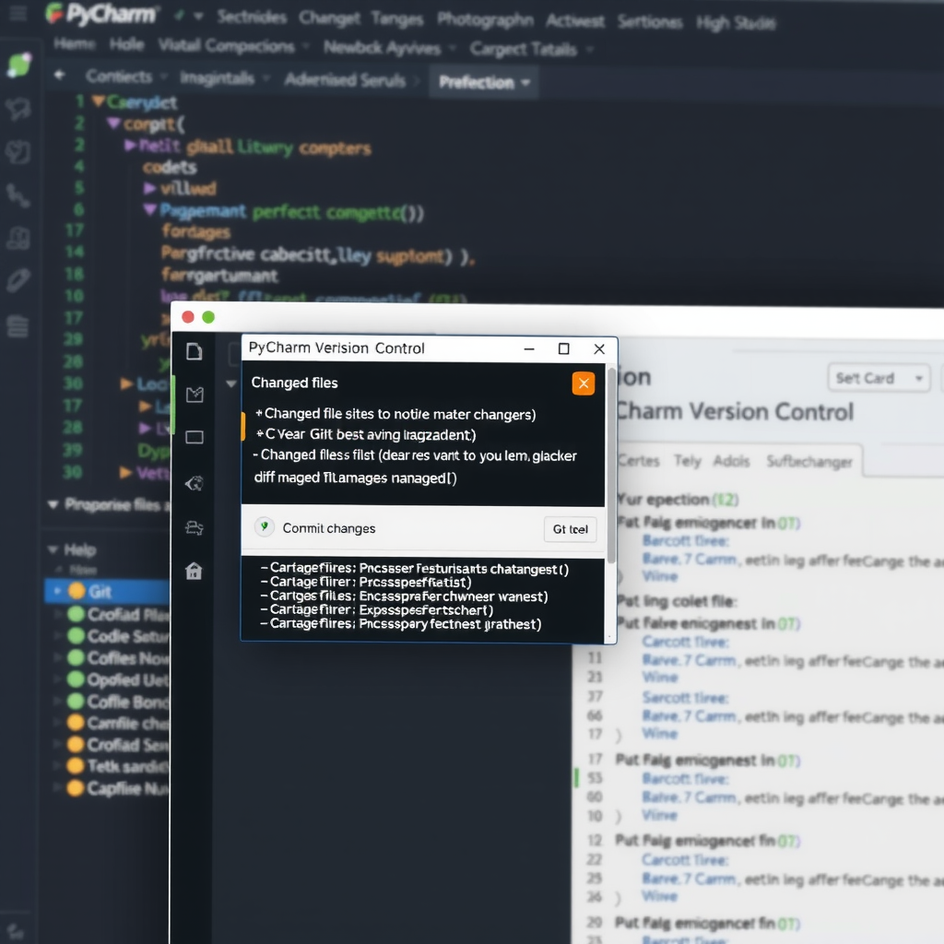Toggle the orange status dot beside Tetk sardi
The width and height of the screenshot is (944, 944).
point(76,767)
